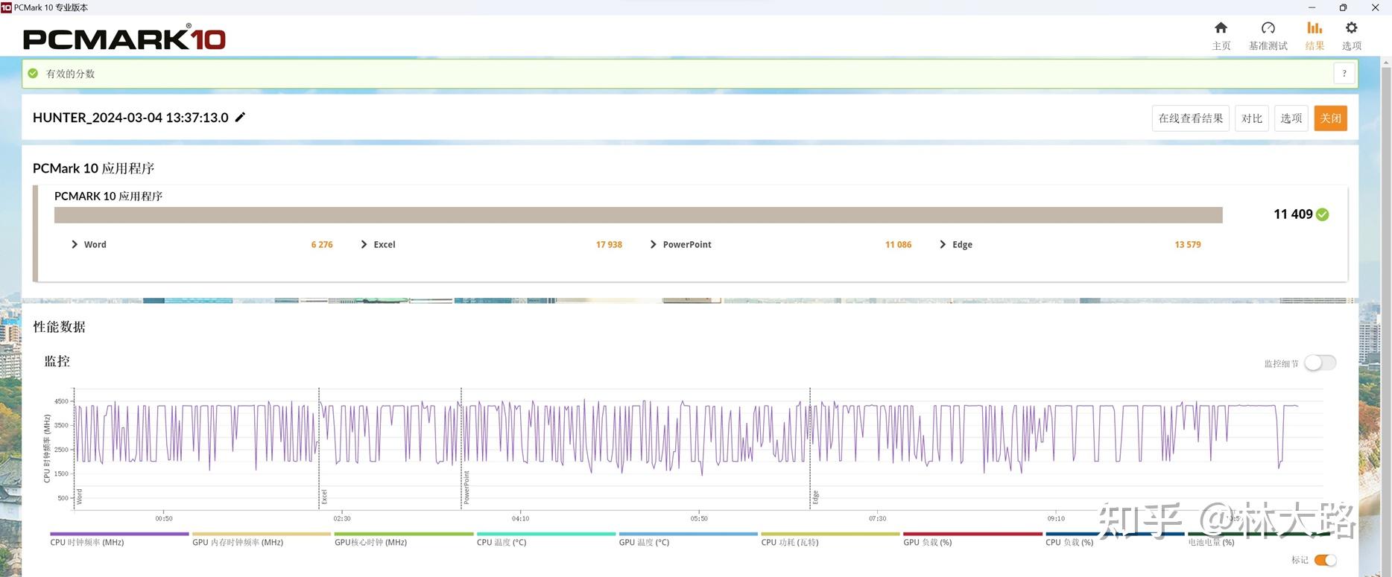Click the pencil icon to rename result
The image size is (1392, 577).
pos(240,117)
